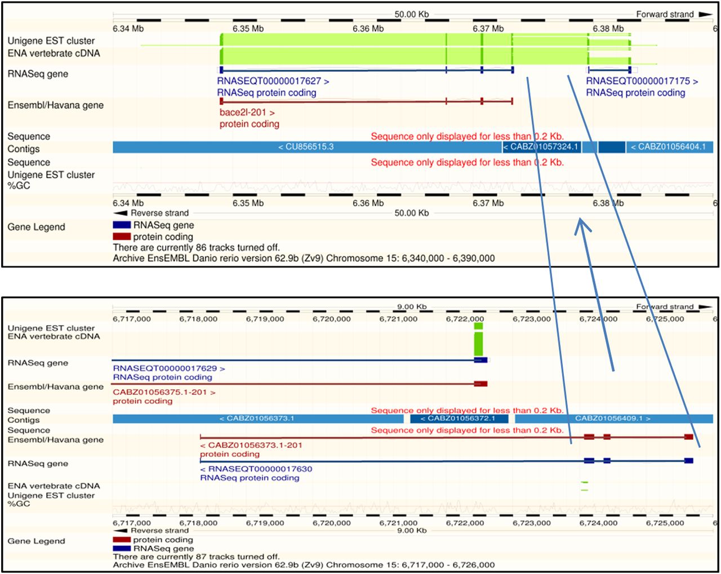The width and height of the screenshot is (721, 574).
Task: Select contig CU856515.3
Action: tap(306, 147)
